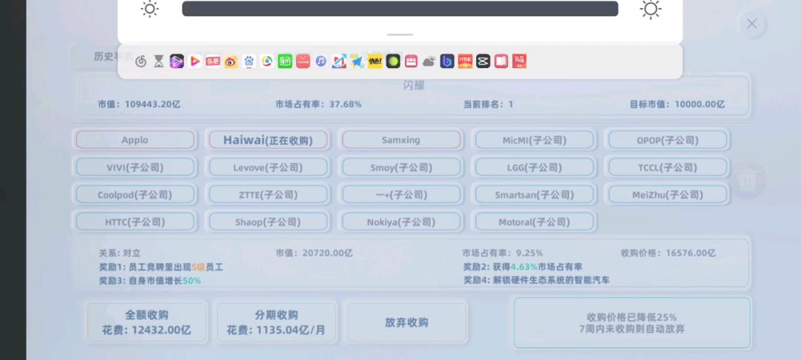Open the red calendar-style app icon
The height and width of the screenshot is (360, 801).
(x=411, y=61)
